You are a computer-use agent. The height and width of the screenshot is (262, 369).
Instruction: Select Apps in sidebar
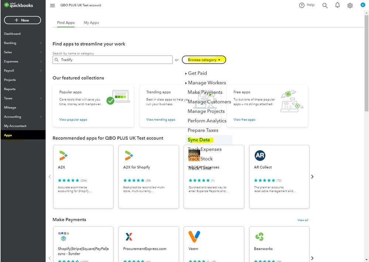pos(23,135)
